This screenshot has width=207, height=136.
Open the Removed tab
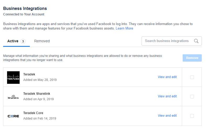click(42, 41)
